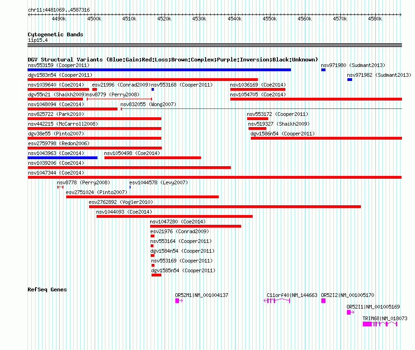Open the esv2759798 (Redon2006) variant
This screenshot has height=350, width=415.
[x=59, y=143]
